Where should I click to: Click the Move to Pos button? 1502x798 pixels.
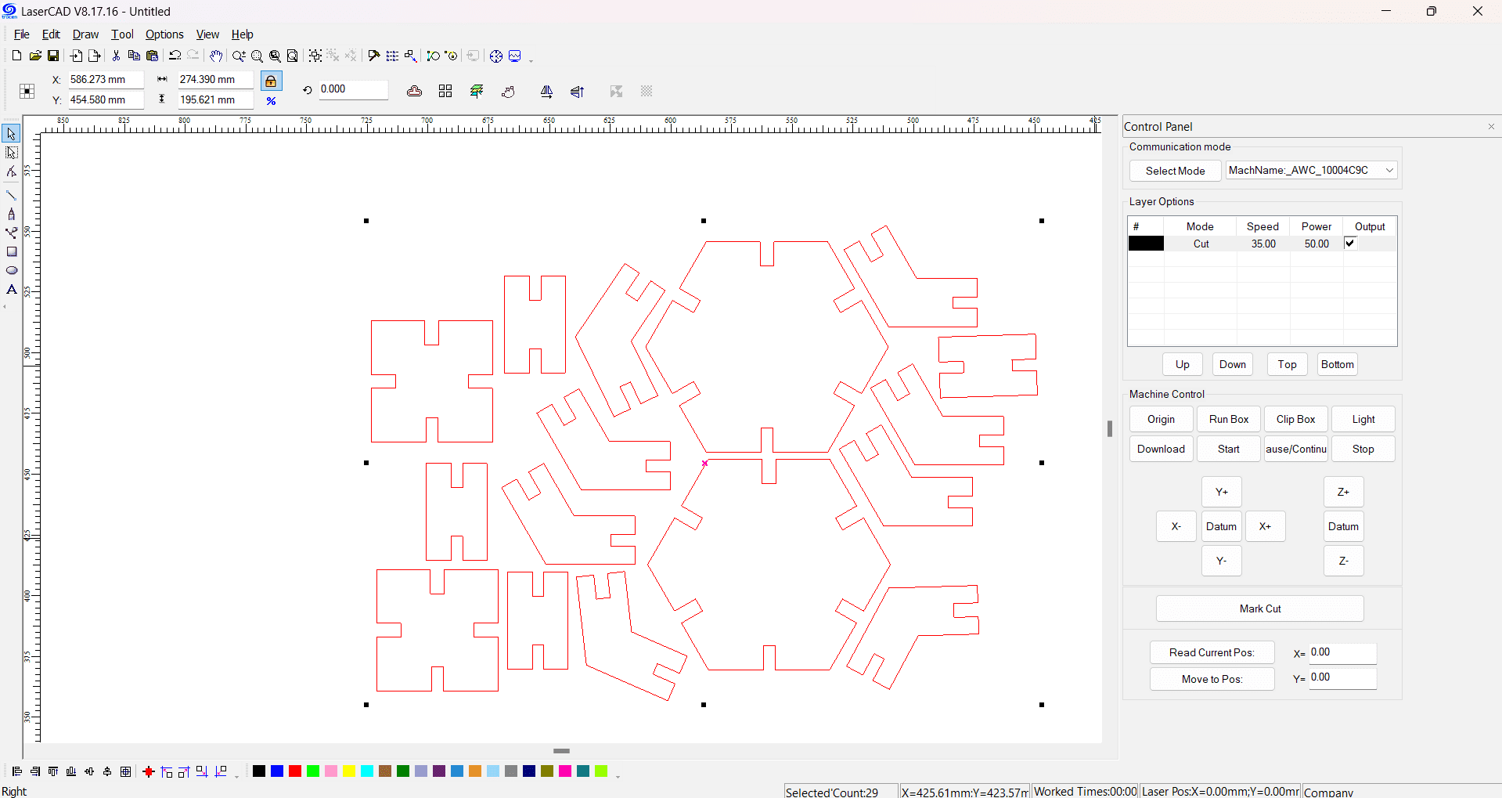pos(1212,679)
